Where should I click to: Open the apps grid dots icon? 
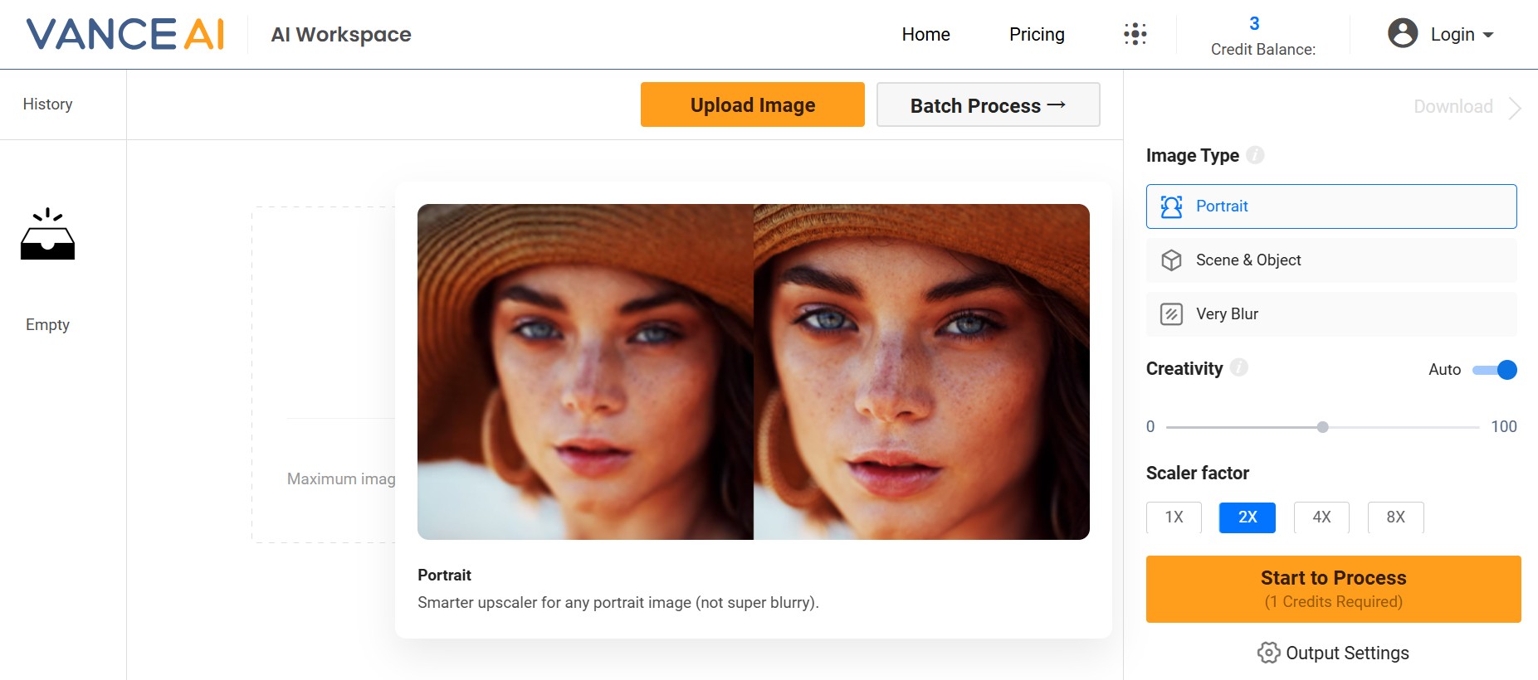pyautogui.click(x=1135, y=34)
